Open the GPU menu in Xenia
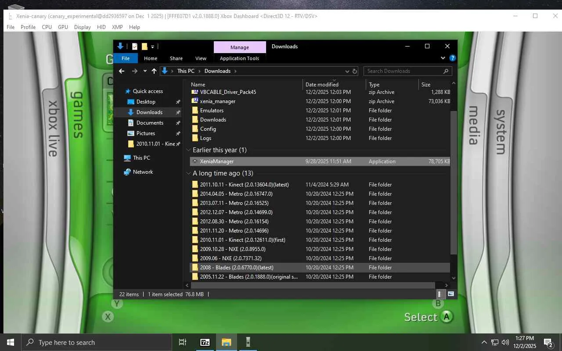Viewport: 562px width, 351px height. point(63,27)
